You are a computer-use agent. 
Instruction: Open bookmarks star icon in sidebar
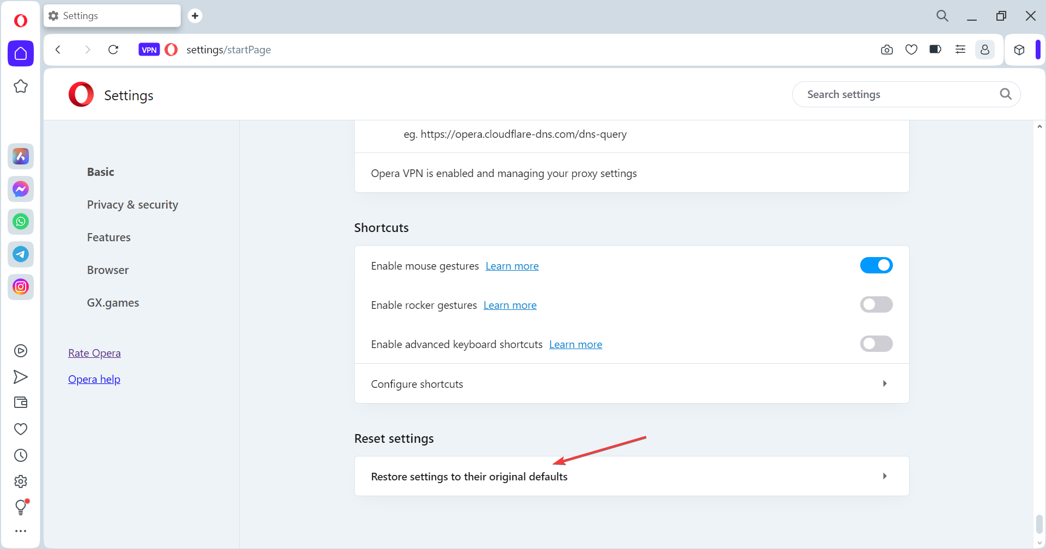tap(21, 86)
